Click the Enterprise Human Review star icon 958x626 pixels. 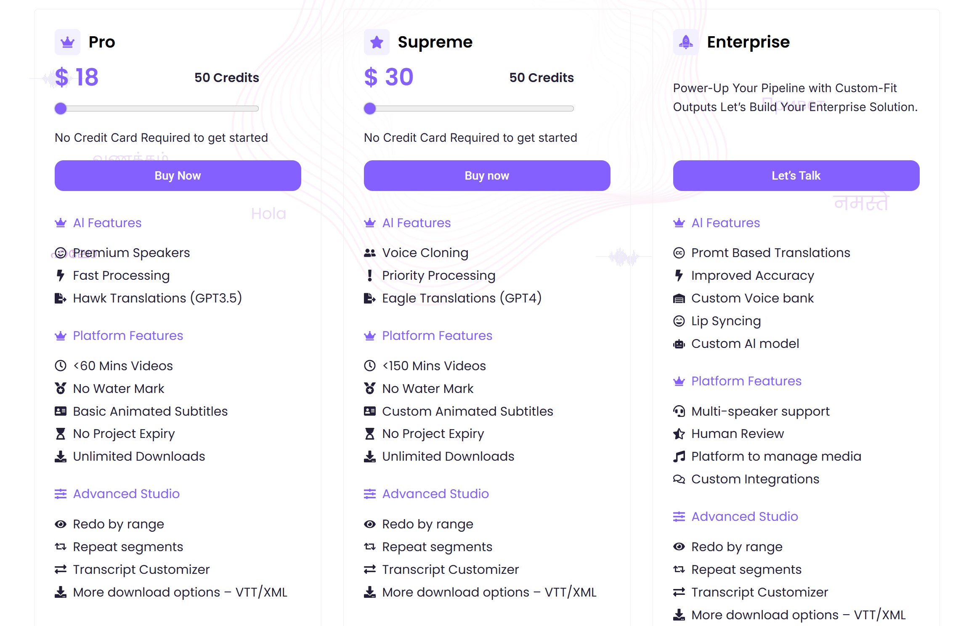pos(679,434)
